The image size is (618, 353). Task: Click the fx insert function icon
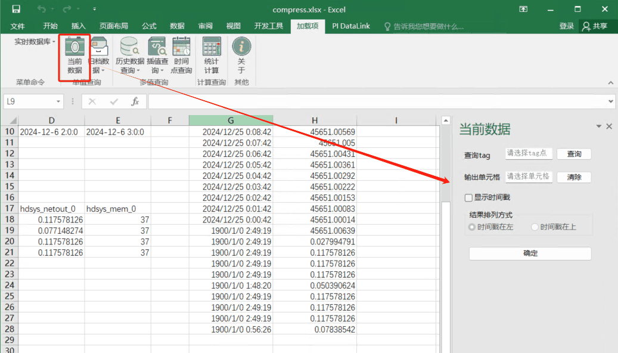click(x=135, y=102)
